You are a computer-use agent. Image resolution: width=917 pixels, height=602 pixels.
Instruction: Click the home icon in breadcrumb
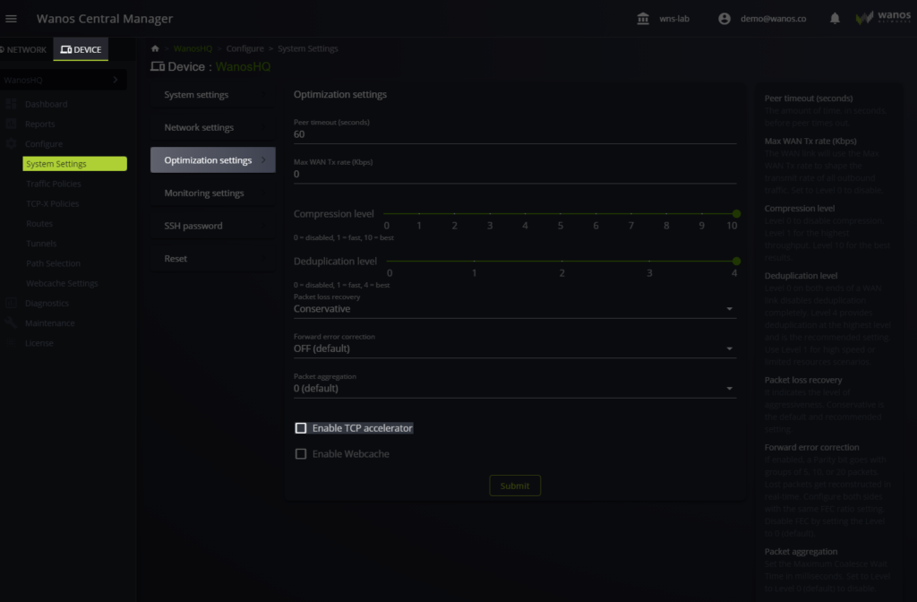tap(156, 48)
